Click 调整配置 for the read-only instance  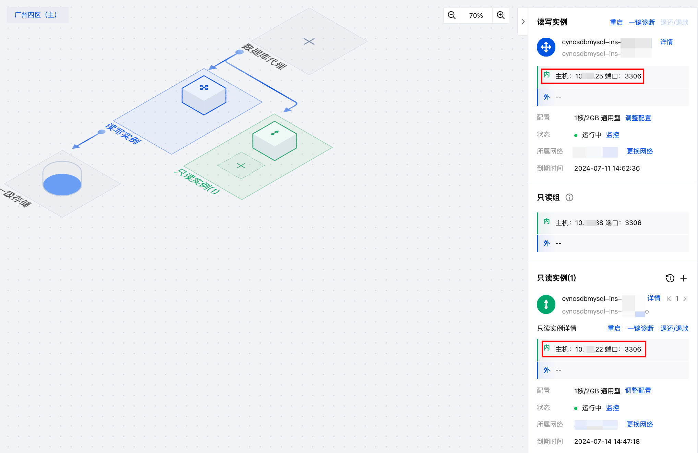coord(638,391)
